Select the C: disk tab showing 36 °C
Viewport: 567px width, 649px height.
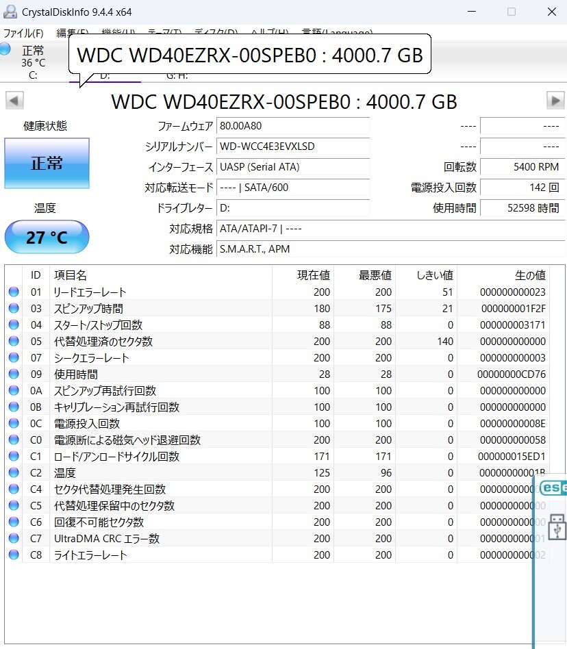[x=33, y=62]
